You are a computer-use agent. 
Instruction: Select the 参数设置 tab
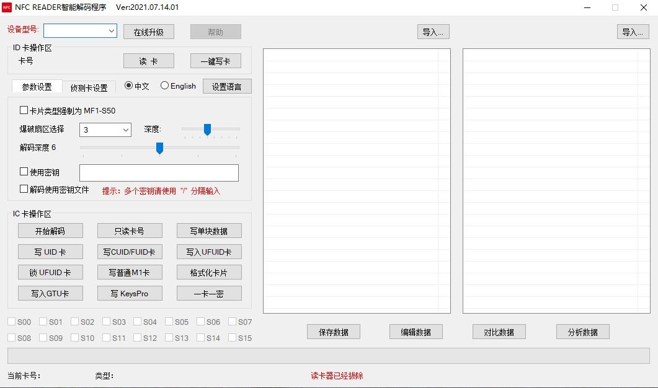coord(37,87)
